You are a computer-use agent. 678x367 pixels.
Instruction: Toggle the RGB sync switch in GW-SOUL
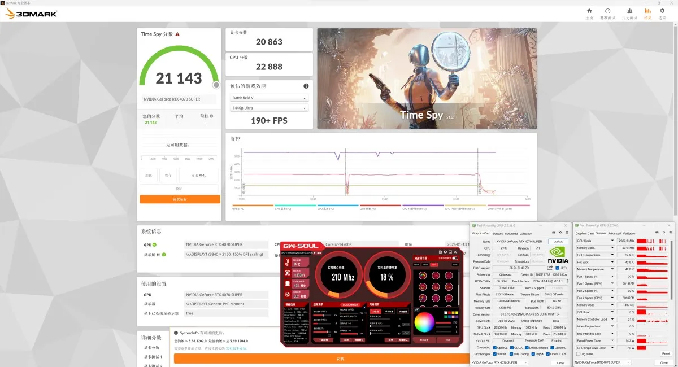click(455, 258)
